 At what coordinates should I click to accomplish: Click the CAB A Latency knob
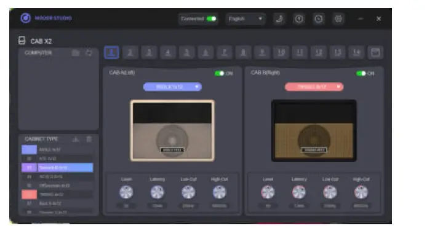158,192
